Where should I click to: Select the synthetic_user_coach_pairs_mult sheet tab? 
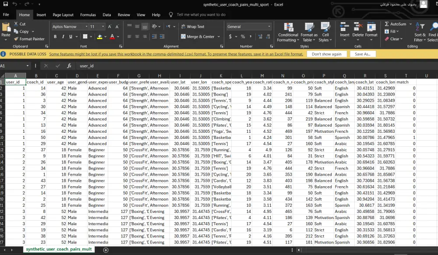(x=59, y=249)
